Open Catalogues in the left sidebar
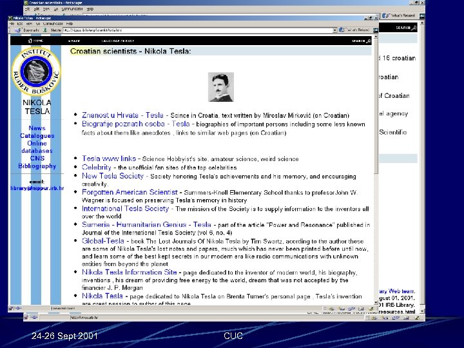This screenshot has width=464, height=348. [x=37, y=136]
